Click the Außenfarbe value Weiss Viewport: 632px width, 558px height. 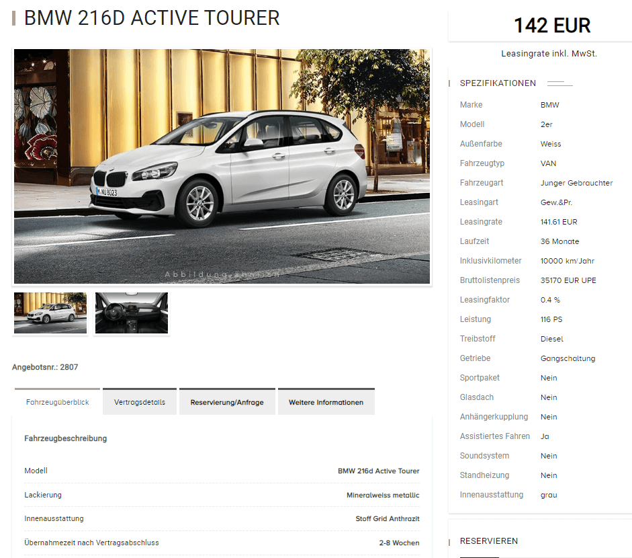coord(551,144)
